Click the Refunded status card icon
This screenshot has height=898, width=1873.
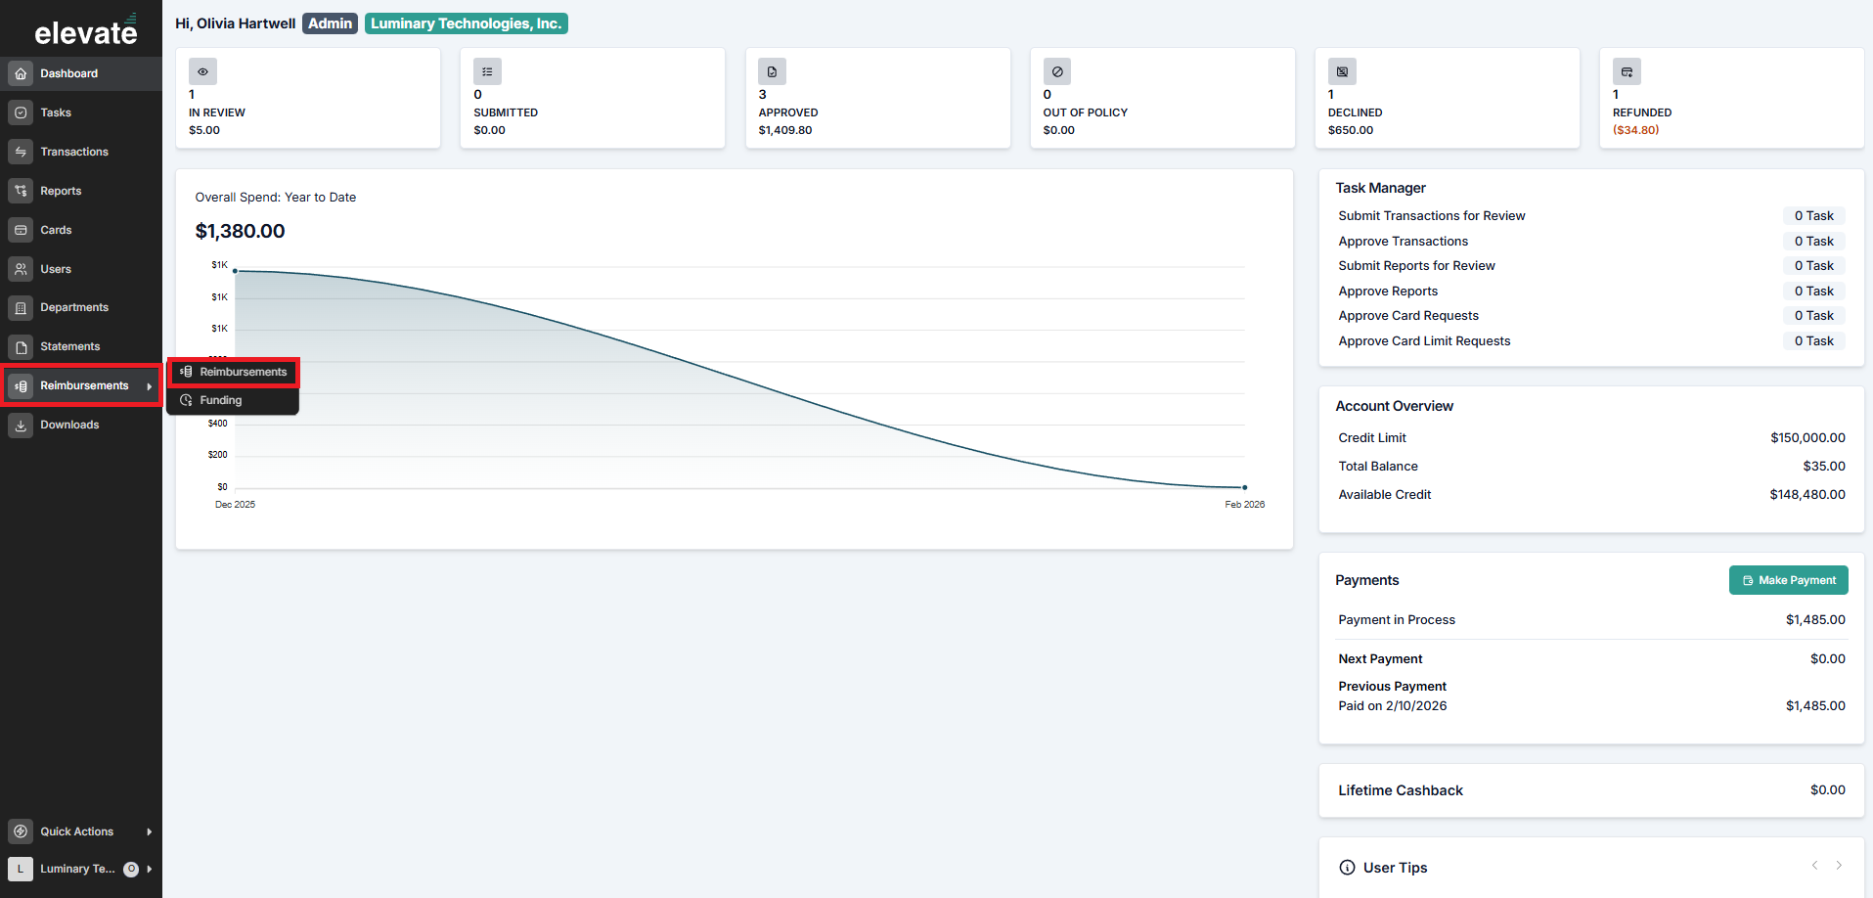(x=1627, y=71)
